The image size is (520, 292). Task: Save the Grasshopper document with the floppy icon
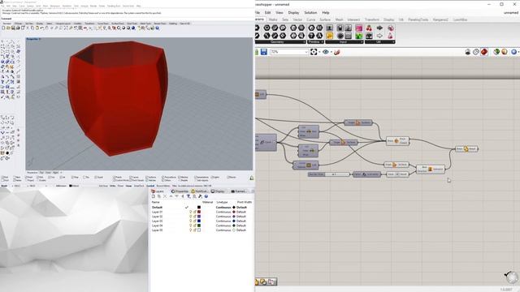click(263, 52)
